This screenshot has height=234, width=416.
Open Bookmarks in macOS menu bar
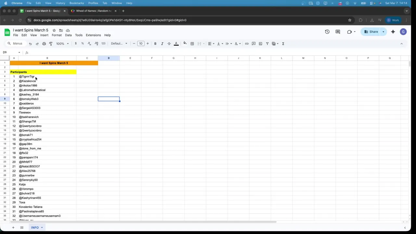77,3
